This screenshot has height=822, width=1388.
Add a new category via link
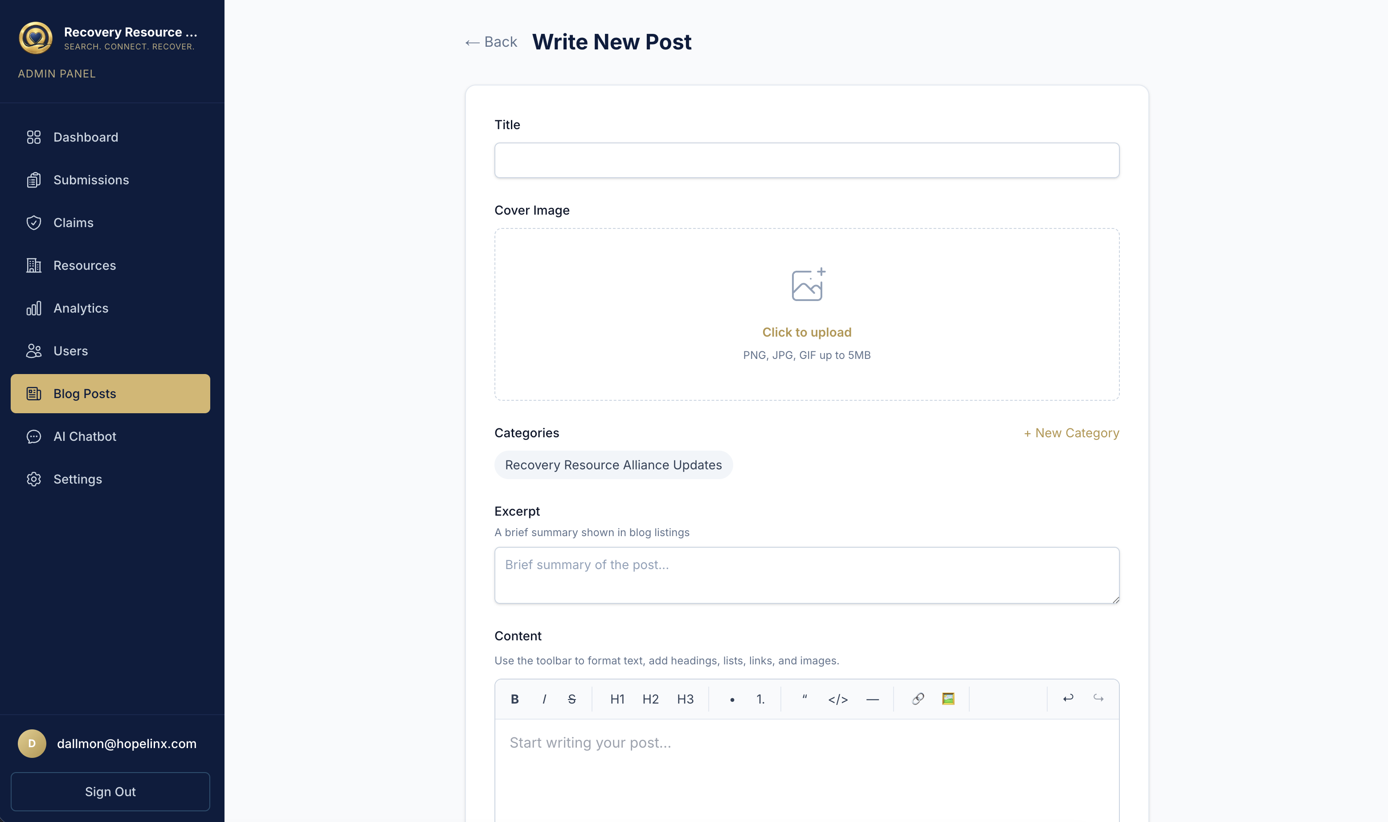tap(1071, 433)
